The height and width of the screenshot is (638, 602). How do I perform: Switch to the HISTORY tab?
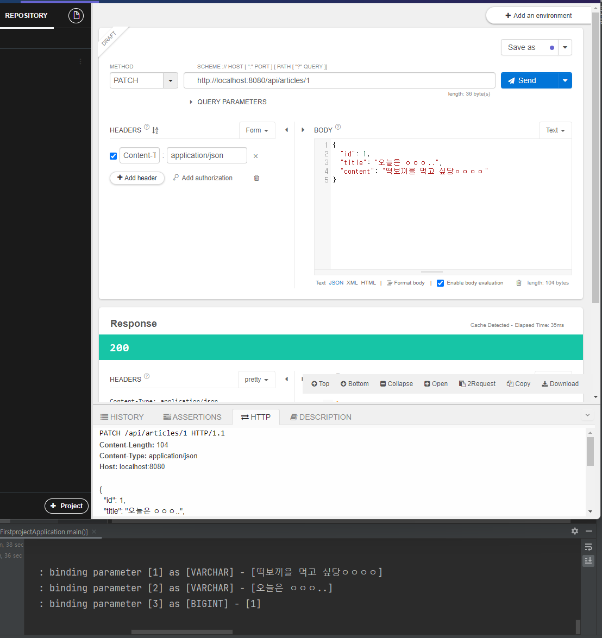point(122,417)
